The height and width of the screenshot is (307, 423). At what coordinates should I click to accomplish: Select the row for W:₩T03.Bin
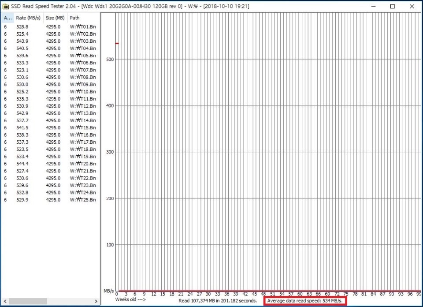pyautogui.click(x=50, y=41)
